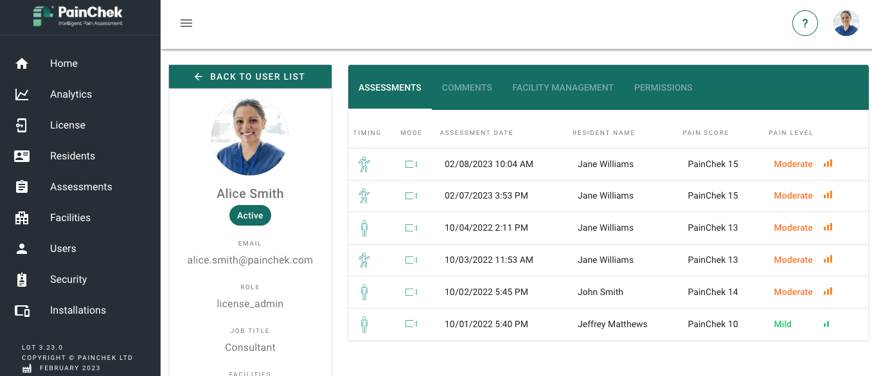Click the Security badge icon
872x376 pixels.
coord(22,280)
